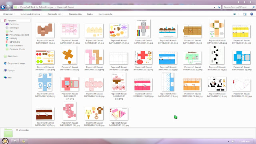Expand the Organizar dropdown menu
256x144 pixels.
tap(9, 14)
